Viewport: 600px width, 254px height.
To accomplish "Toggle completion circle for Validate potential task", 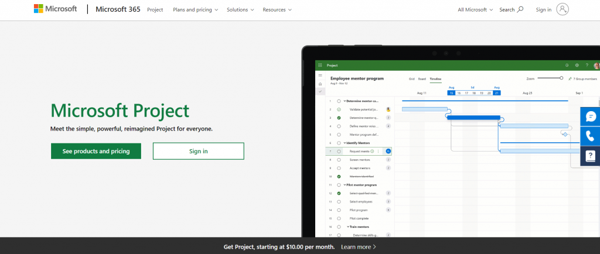I will point(339,109).
